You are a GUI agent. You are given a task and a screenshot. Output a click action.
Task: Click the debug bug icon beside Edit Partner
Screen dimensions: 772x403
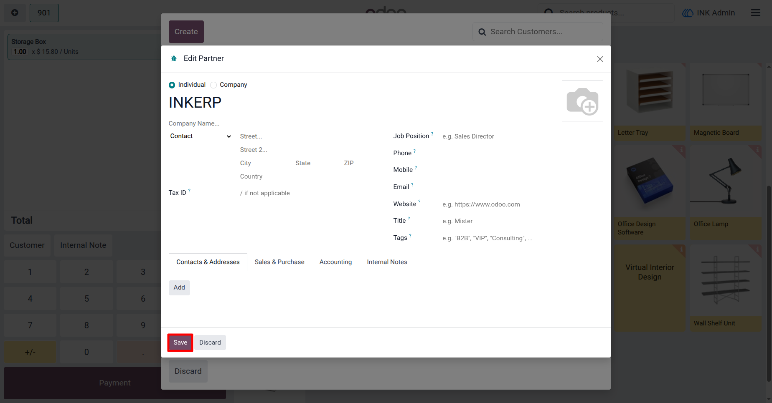tap(174, 58)
